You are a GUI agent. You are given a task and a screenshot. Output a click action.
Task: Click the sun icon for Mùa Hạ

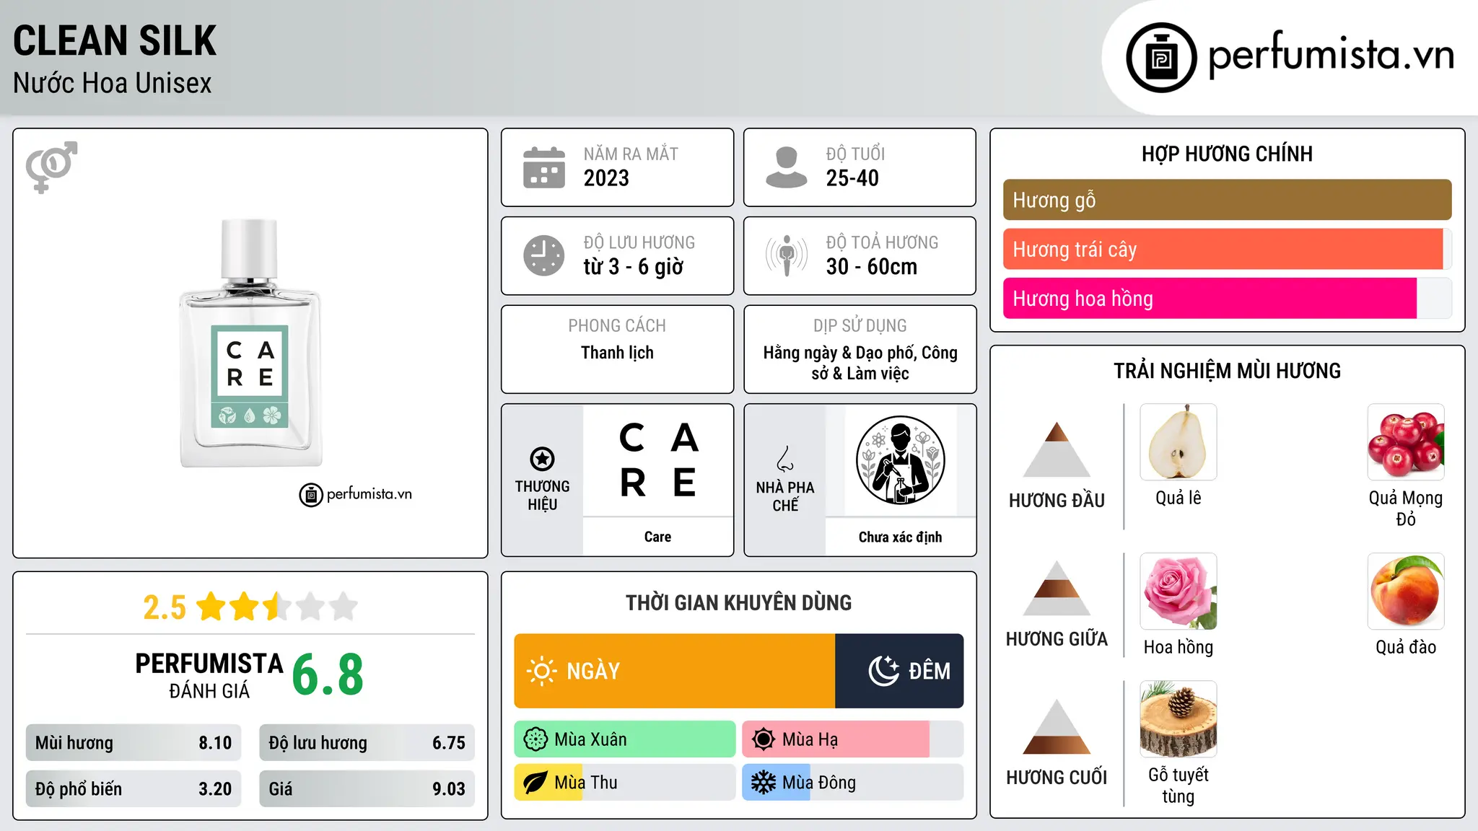point(764,739)
